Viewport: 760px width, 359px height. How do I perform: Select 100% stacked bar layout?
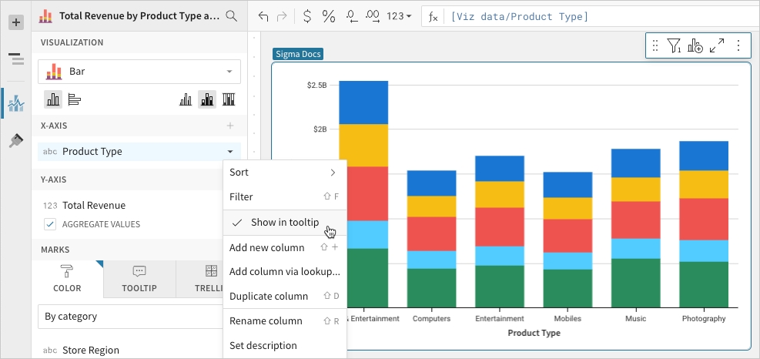tap(229, 99)
